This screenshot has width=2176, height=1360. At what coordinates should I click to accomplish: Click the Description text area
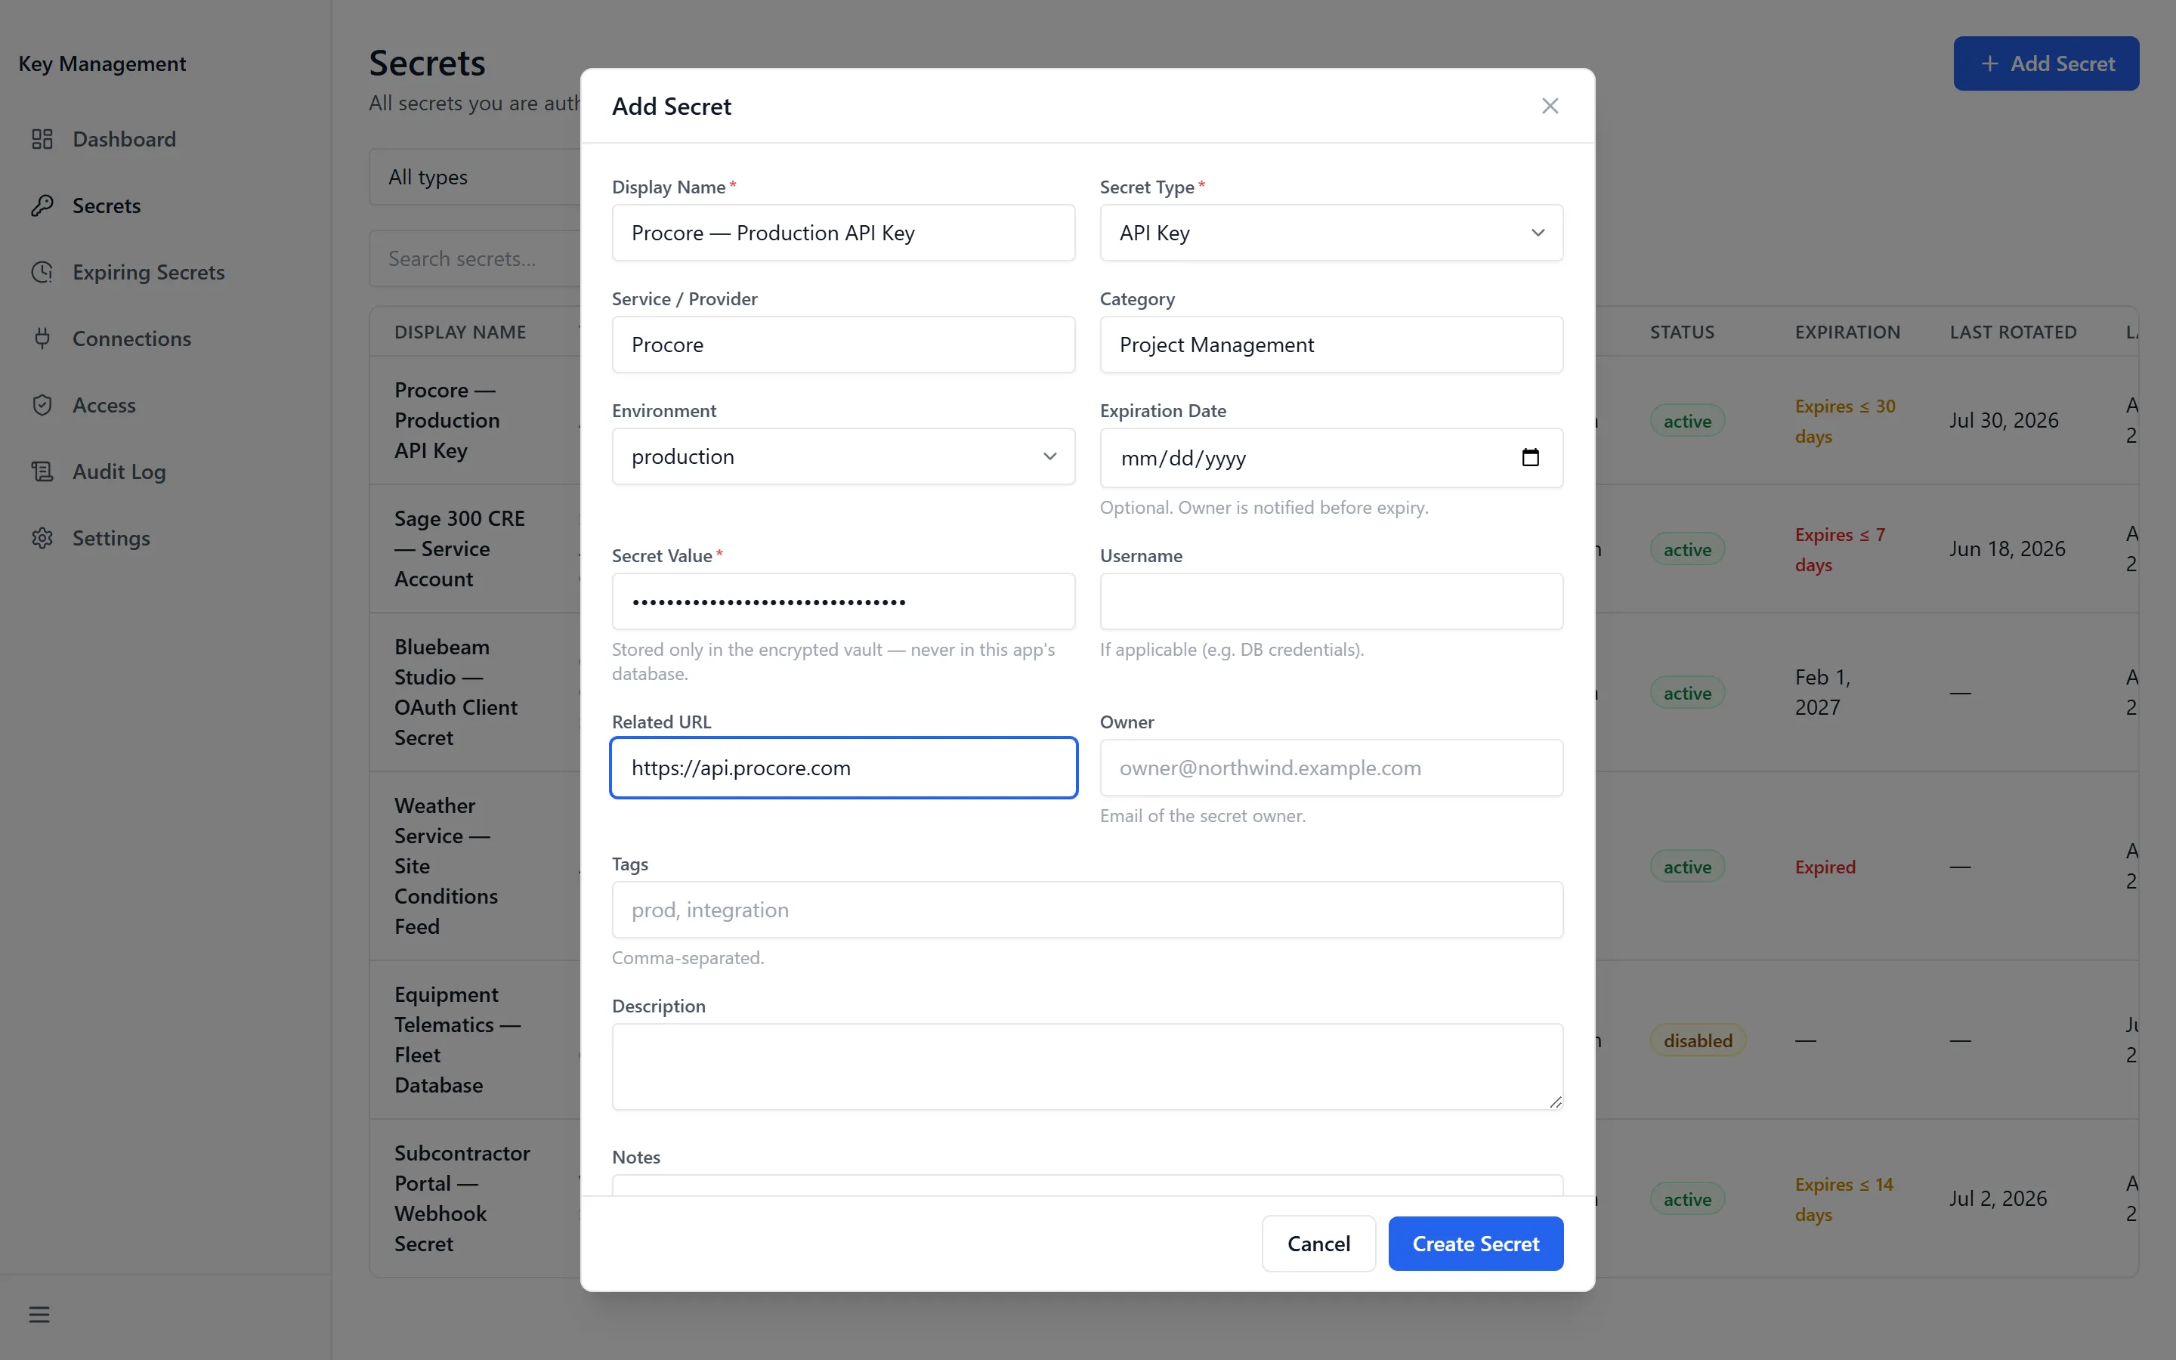(1087, 1066)
